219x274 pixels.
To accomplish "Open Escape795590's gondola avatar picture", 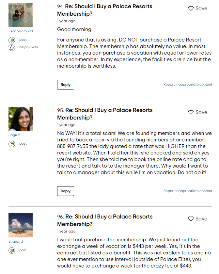I will [x=21, y=15].
